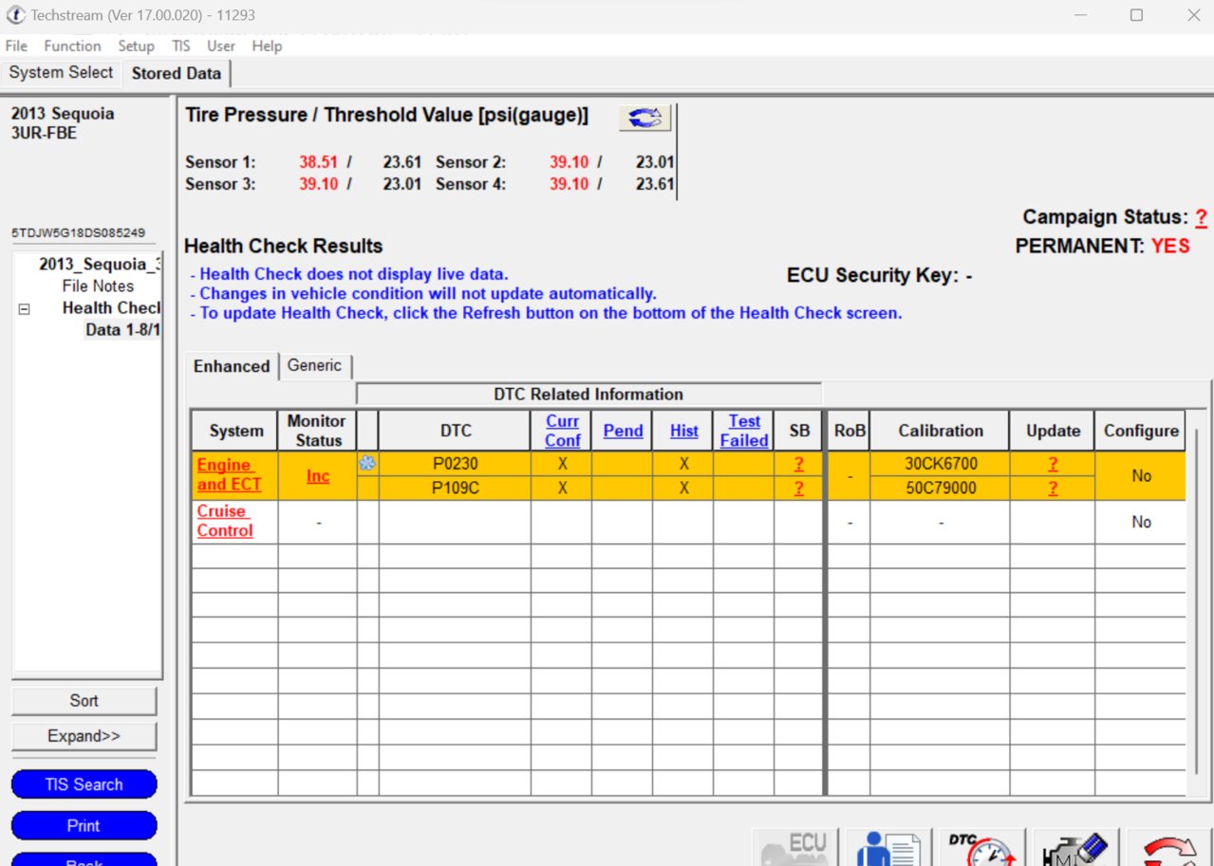Click the red arrows refresh icon

pyautogui.click(x=1169, y=847)
